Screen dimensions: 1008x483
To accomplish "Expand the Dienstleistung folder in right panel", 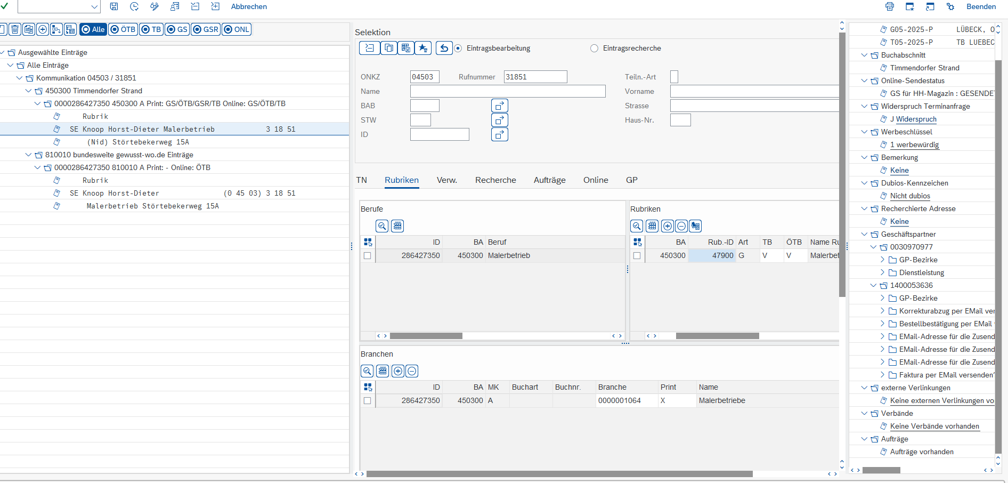I will click(883, 272).
